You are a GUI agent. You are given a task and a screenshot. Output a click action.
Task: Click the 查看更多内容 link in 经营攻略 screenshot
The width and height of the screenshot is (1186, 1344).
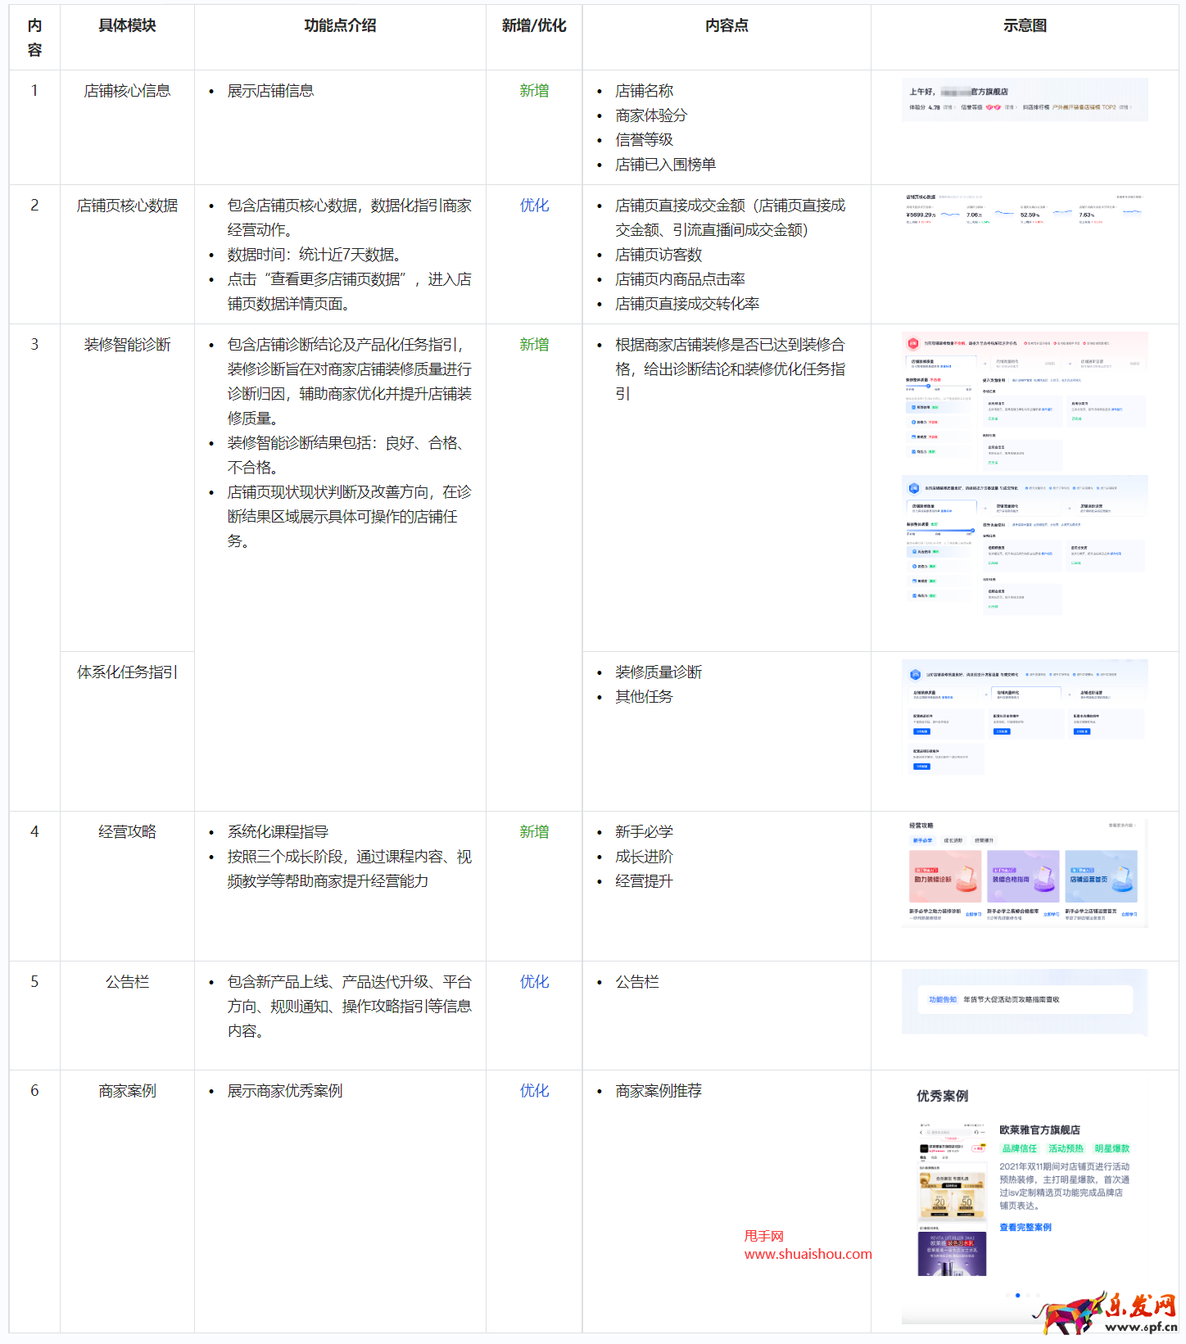(1122, 825)
